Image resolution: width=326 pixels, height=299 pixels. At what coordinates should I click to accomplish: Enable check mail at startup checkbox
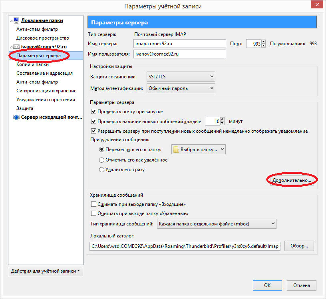(94, 112)
